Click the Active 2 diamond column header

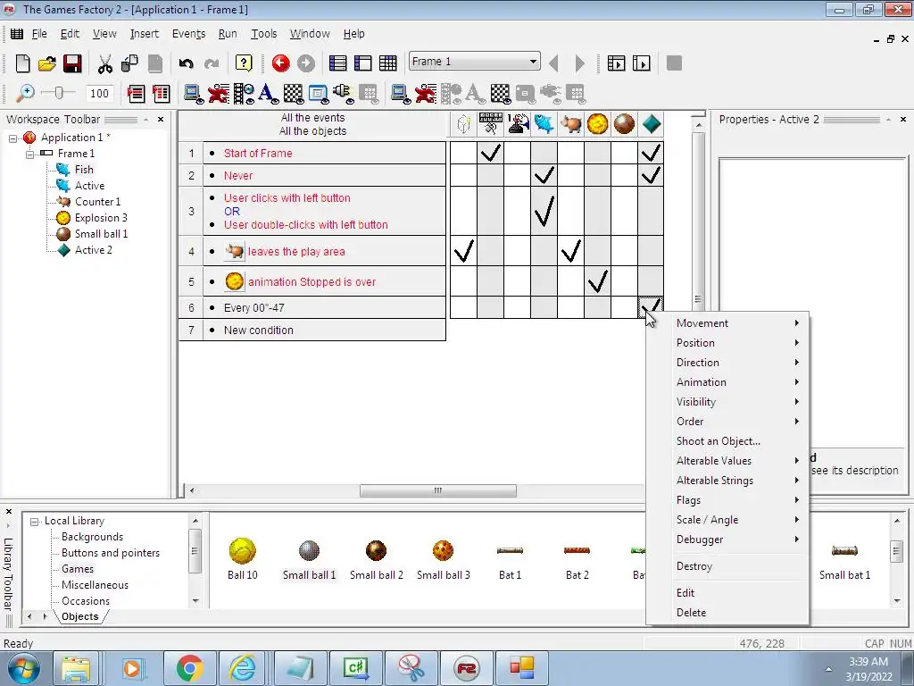coord(651,123)
